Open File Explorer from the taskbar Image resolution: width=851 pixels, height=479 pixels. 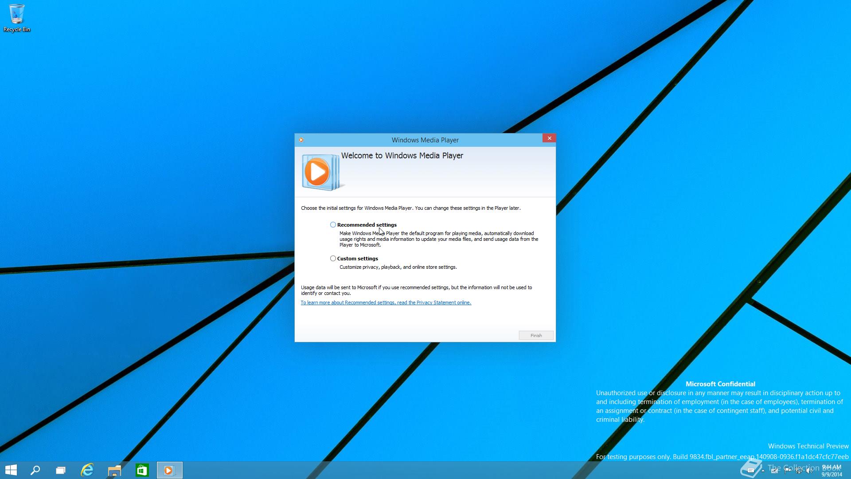coord(114,470)
